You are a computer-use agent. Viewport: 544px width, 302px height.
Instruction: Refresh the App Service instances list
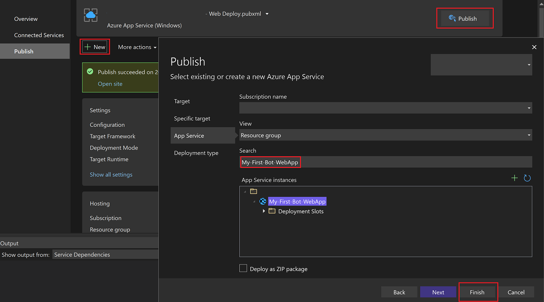tap(527, 178)
